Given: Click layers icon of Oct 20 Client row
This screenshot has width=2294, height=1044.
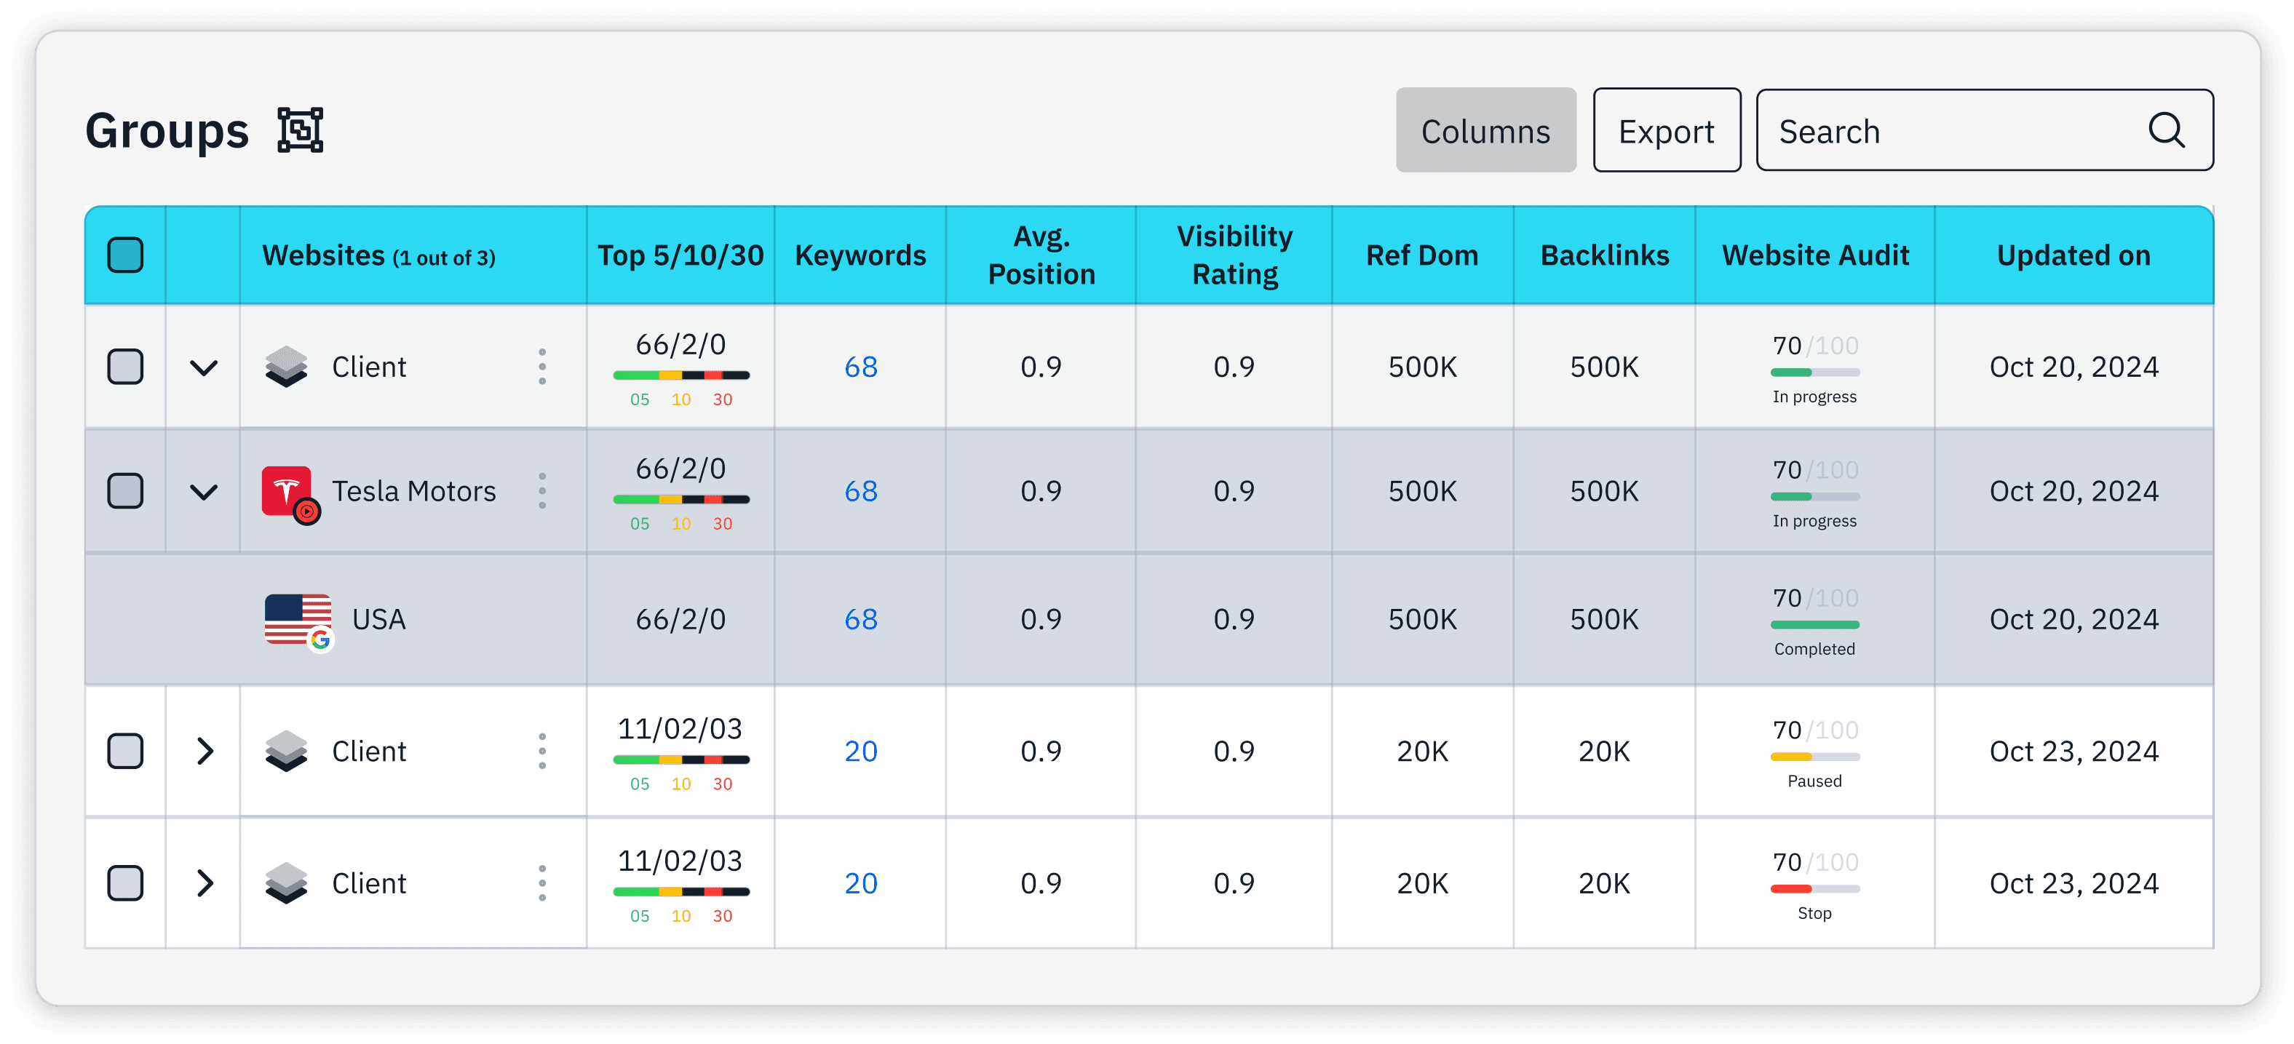Looking at the screenshot, I should pos(286,367).
